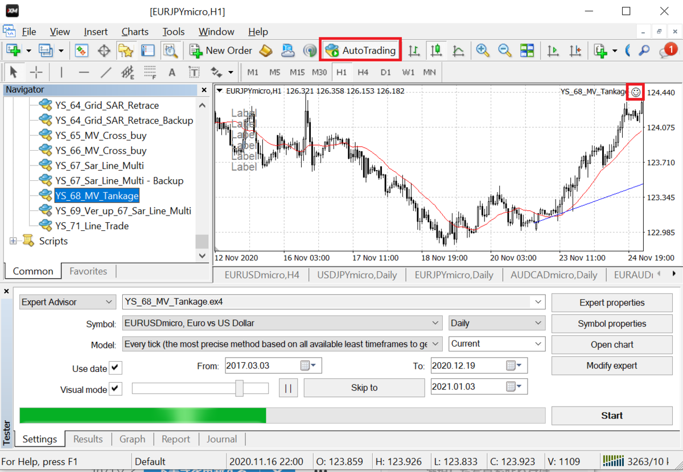
Task: Switch to line chart icon
Action: coord(458,51)
